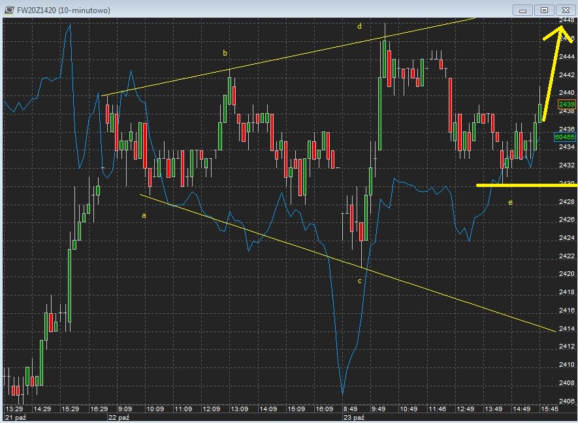Click price axis label 2432
This screenshot has width=578, height=423.
pyautogui.click(x=567, y=165)
